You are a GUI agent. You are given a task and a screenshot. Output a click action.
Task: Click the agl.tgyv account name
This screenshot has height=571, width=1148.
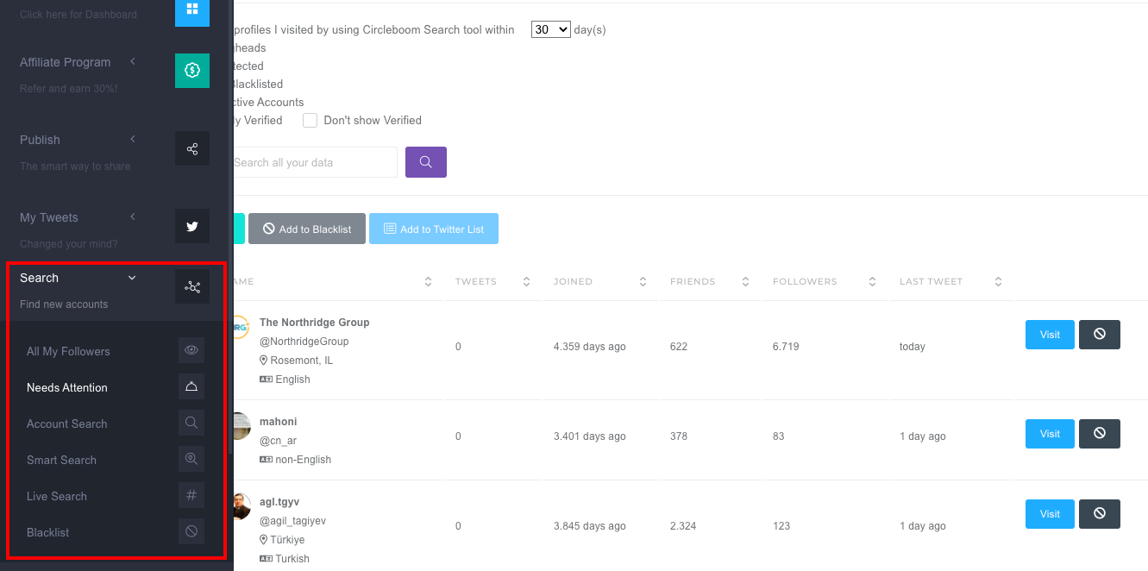pyautogui.click(x=279, y=502)
